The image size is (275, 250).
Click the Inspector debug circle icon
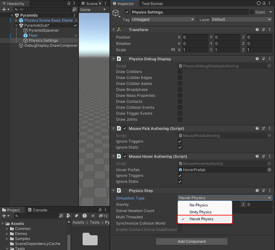click(259, 3)
